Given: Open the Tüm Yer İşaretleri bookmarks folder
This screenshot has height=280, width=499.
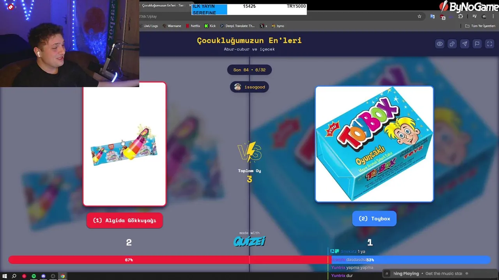Looking at the screenshot, I should click(480, 26).
